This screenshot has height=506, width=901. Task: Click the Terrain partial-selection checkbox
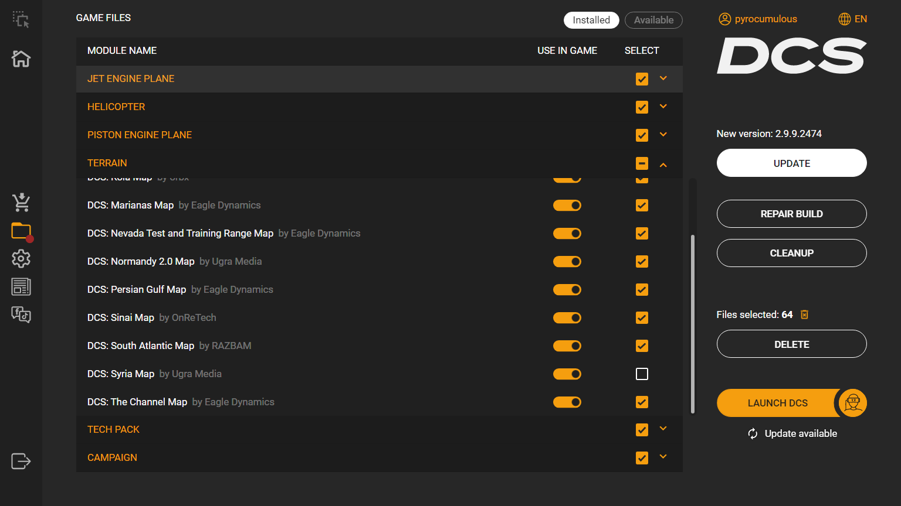coord(642,163)
